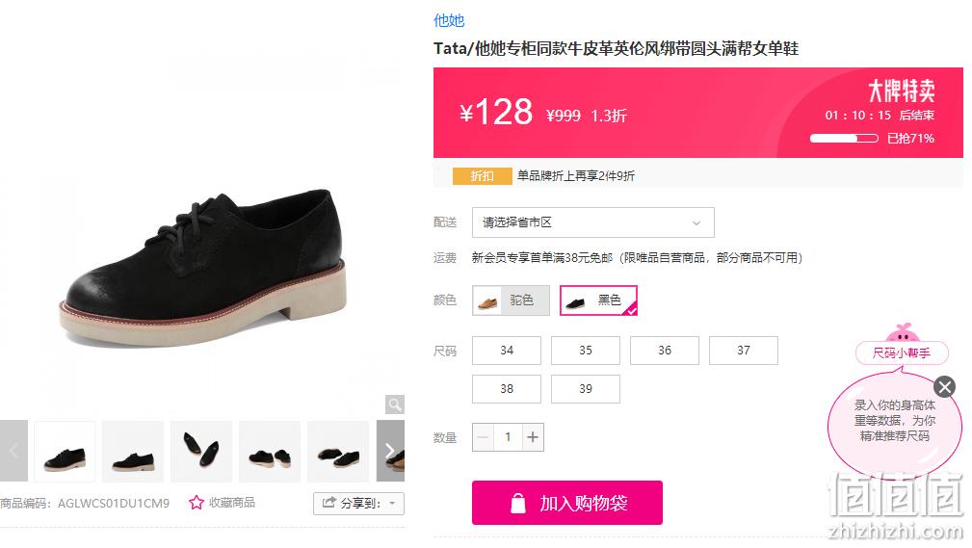Viewport: 972px width, 548px height.
Task: Click the orange 折扣 discount tag
Action: (x=483, y=176)
